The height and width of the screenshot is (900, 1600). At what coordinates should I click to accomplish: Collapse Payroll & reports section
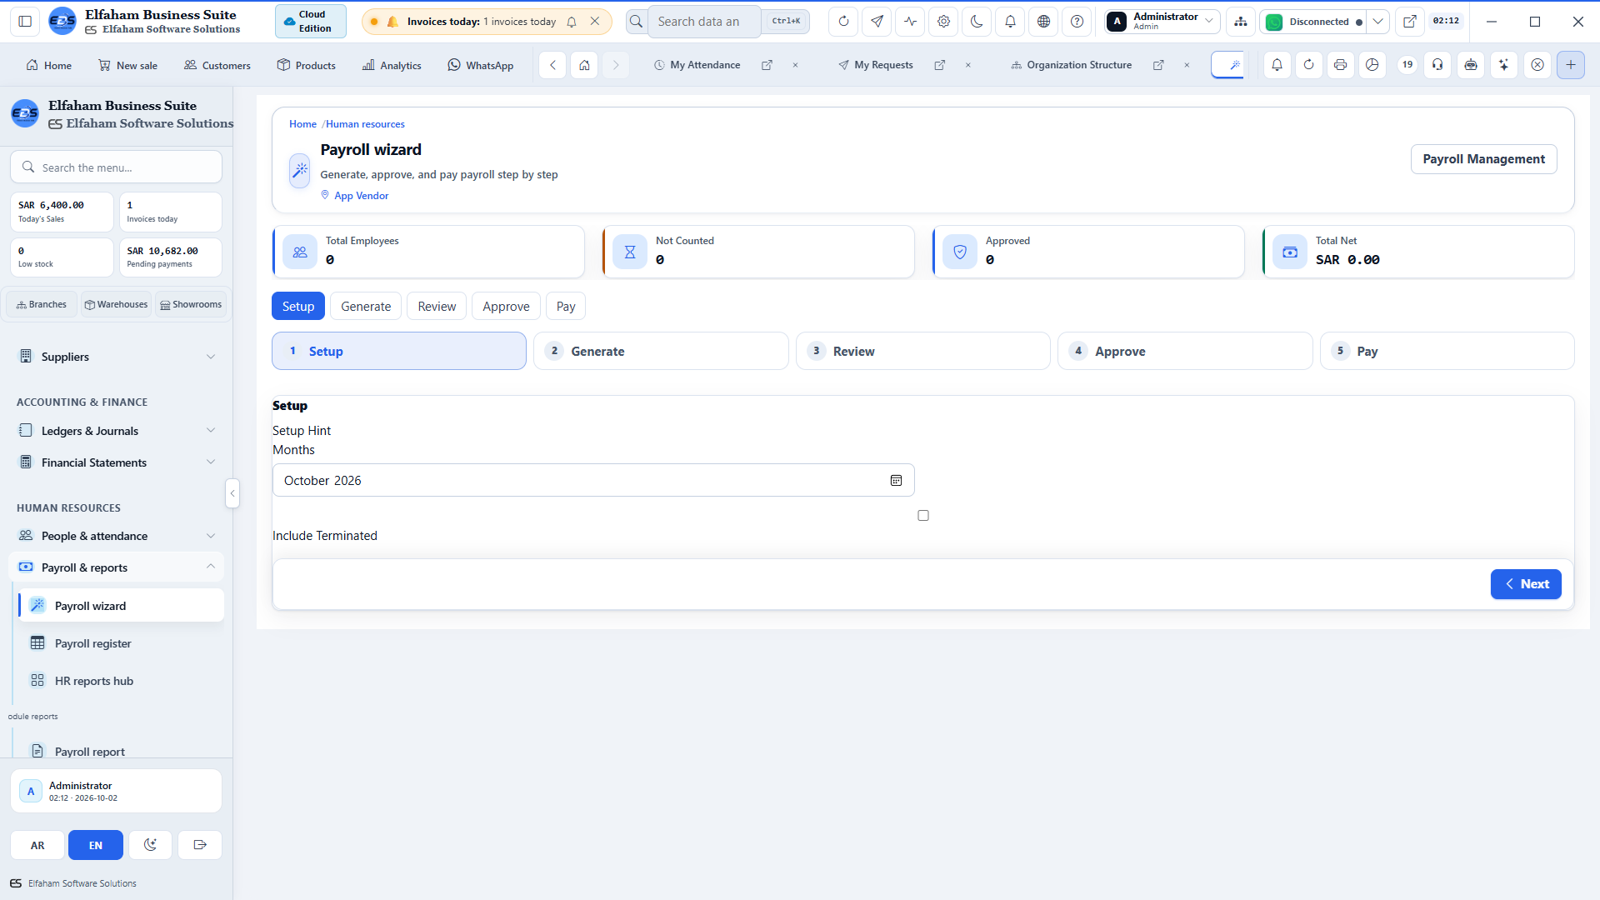click(x=116, y=567)
